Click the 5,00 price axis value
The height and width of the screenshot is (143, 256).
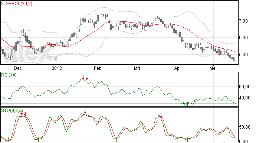click(243, 54)
